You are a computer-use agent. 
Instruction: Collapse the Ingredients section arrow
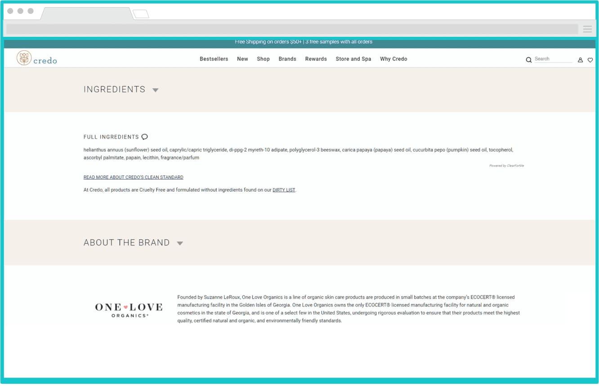[156, 90]
